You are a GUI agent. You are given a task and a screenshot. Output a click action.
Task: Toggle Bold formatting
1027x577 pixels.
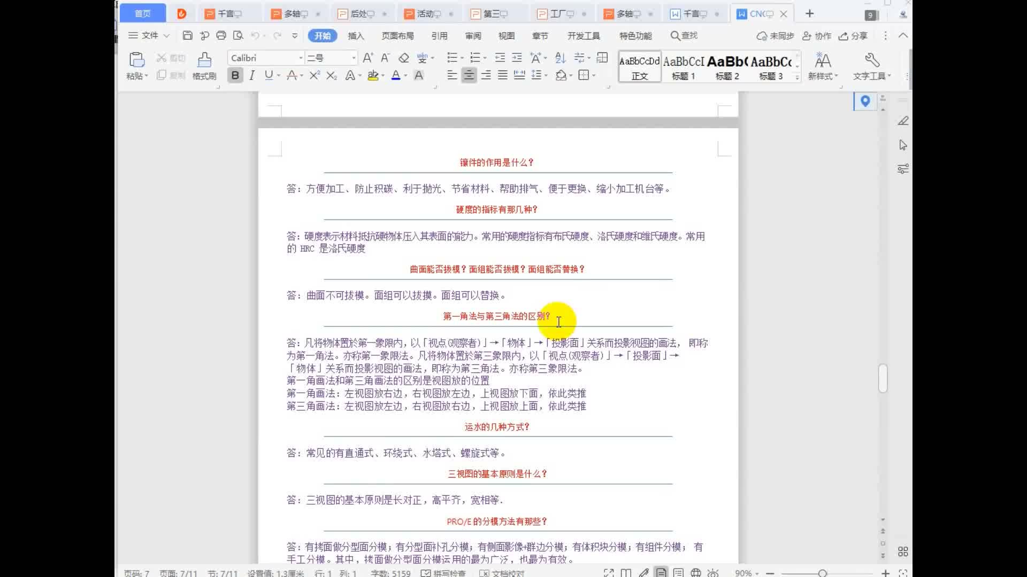click(x=235, y=75)
